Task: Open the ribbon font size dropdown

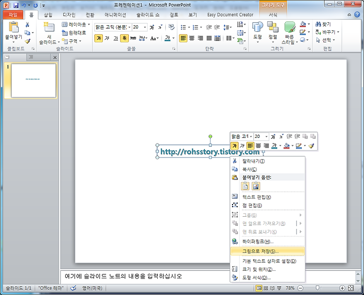Action: pos(145,27)
